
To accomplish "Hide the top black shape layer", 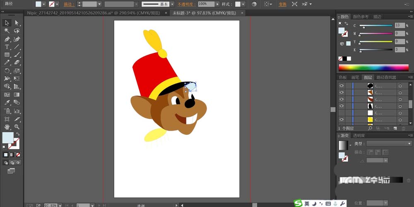I will (342, 86).
